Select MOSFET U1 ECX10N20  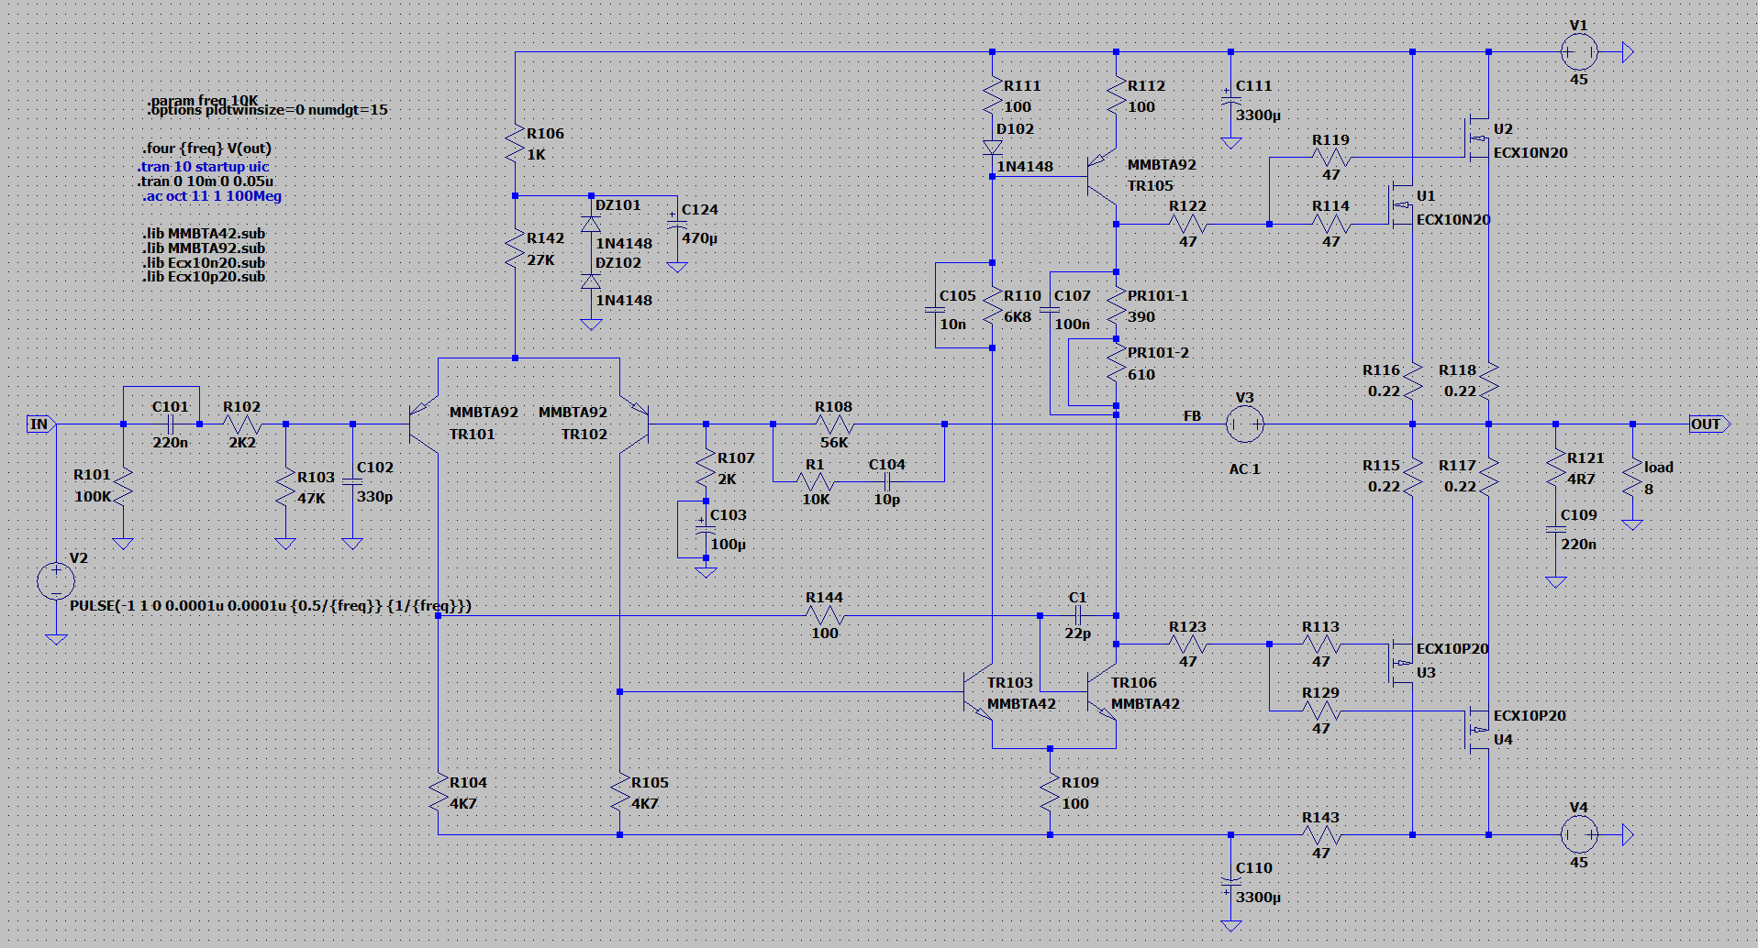(x=1401, y=205)
